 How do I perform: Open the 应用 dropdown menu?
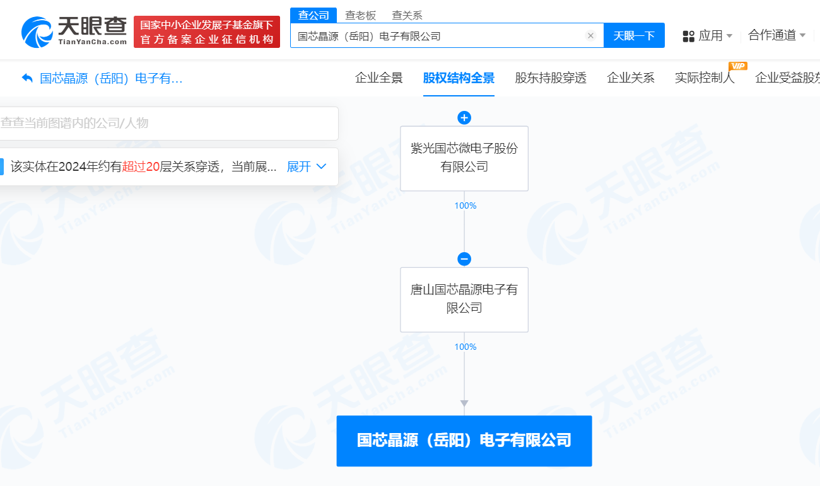(x=708, y=35)
